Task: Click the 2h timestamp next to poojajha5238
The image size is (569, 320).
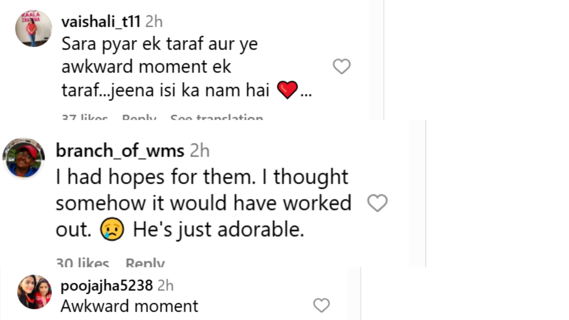Action: tap(165, 286)
